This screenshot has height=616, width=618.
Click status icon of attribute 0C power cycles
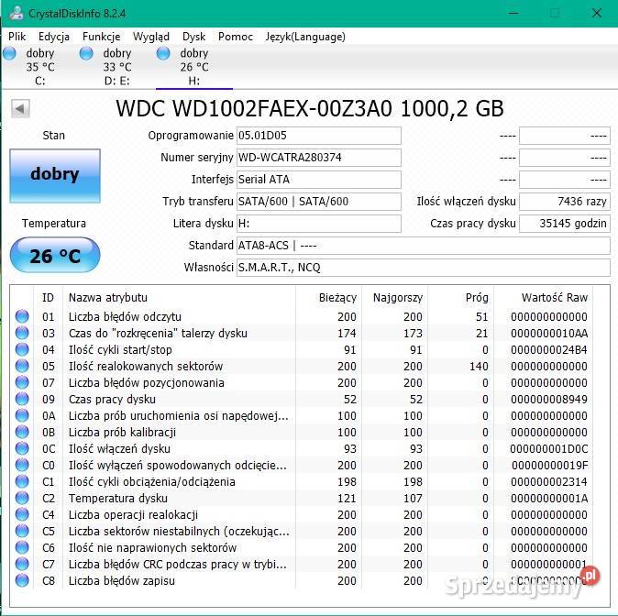[x=22, y=449]
